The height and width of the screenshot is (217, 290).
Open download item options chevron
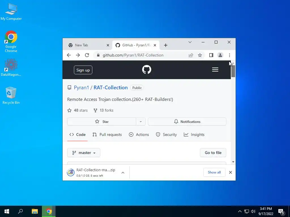[x=123, y=173]
